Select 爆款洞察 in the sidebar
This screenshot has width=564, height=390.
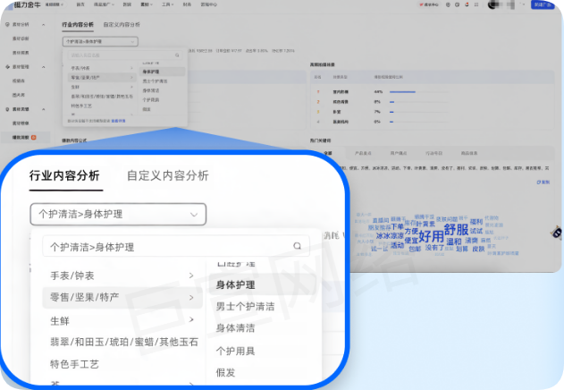pos(21,137)
